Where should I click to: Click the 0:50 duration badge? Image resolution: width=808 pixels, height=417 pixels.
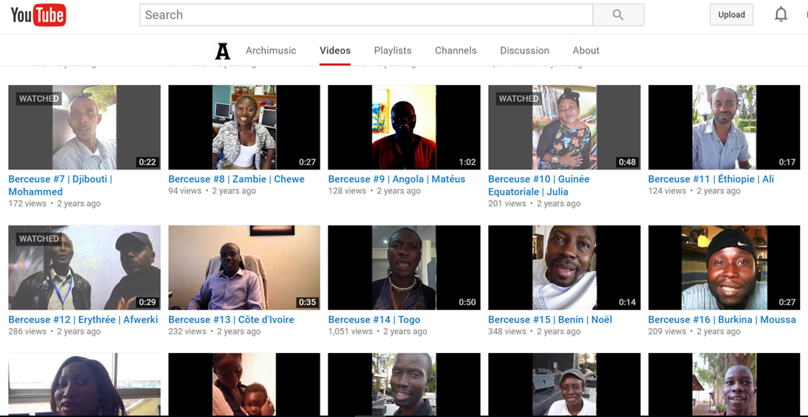[467, 302]
